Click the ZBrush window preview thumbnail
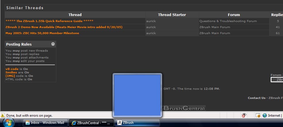The width and height of the screenshot is (283, 127). [x=137, y=95]
